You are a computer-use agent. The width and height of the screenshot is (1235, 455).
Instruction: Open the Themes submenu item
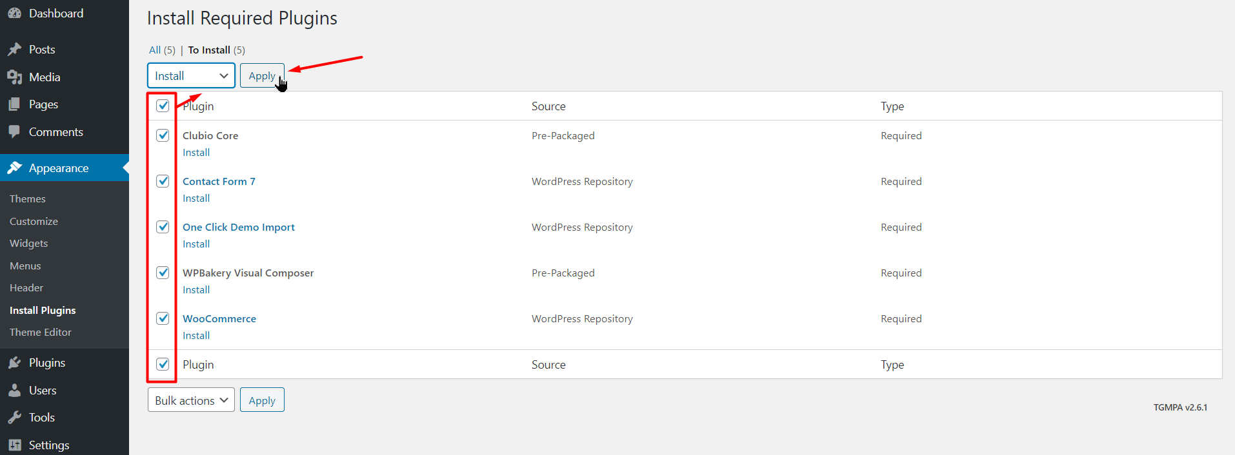coord(28,199)
